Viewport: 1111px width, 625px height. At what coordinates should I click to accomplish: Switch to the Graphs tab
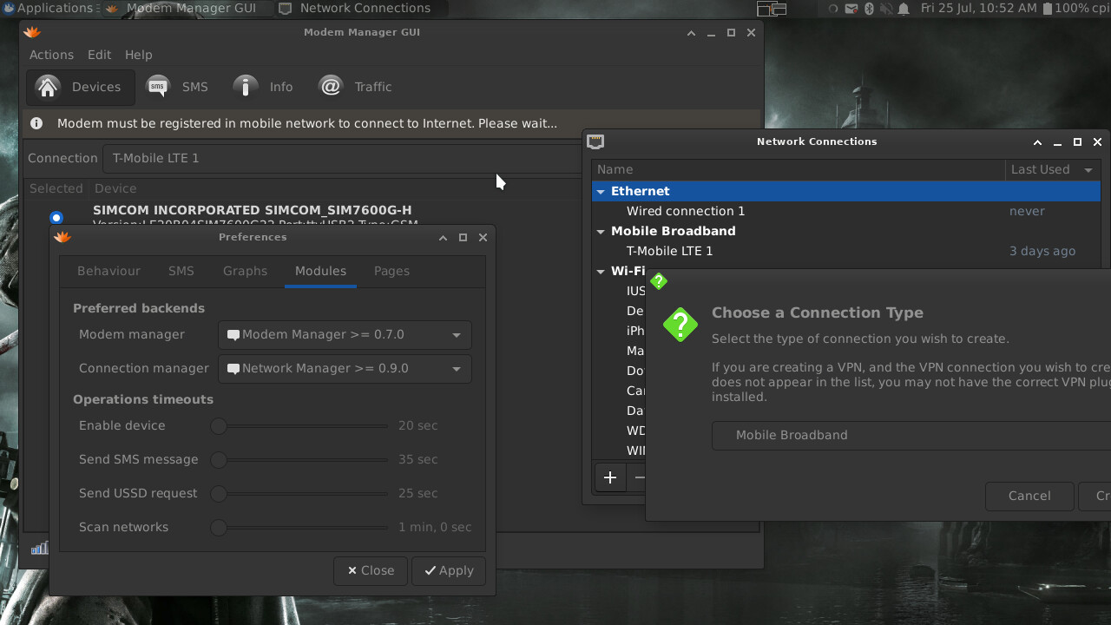245,271
